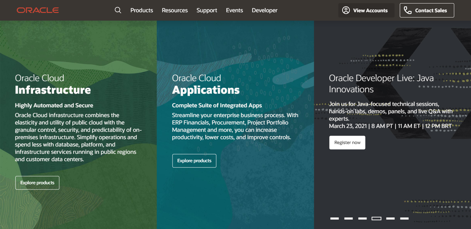Open the search magnifier icon
Image resolution: width=471 pixels, height=229 pixels.
point(118,10)
